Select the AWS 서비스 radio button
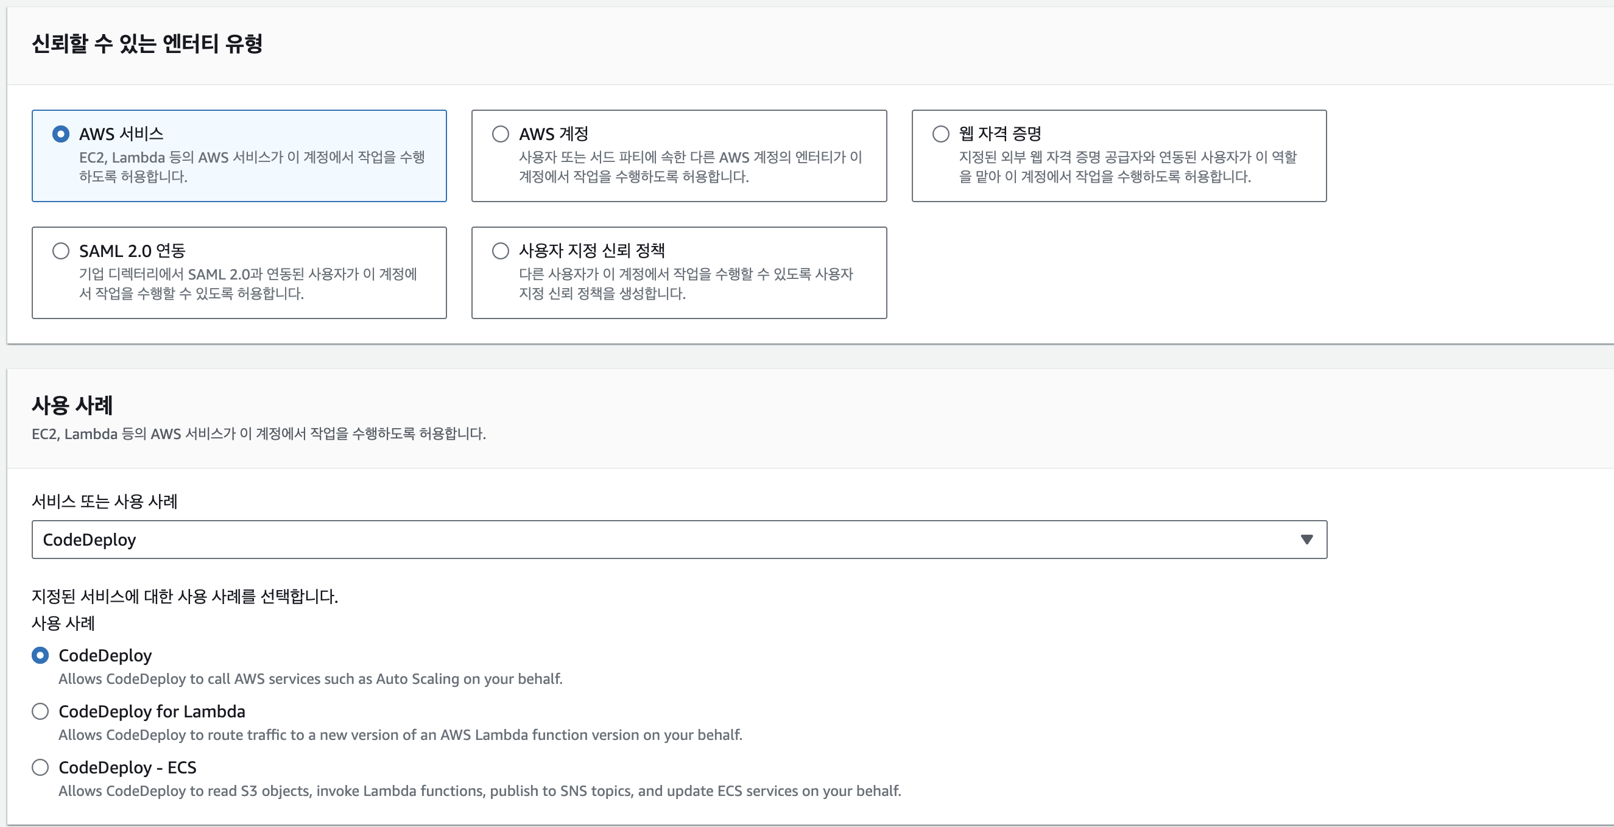Screen dimensions: 1614x827 60,133
